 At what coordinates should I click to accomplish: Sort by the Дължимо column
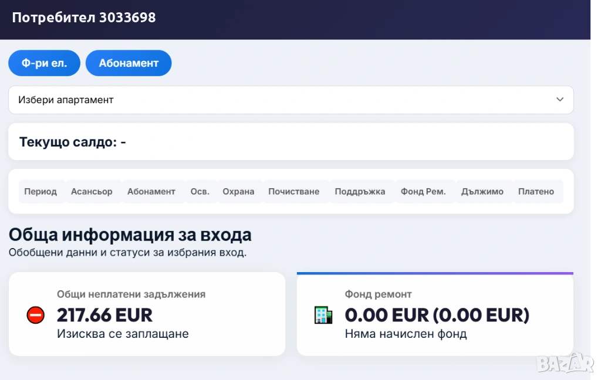pyautogui.click(x=482, y=192)
